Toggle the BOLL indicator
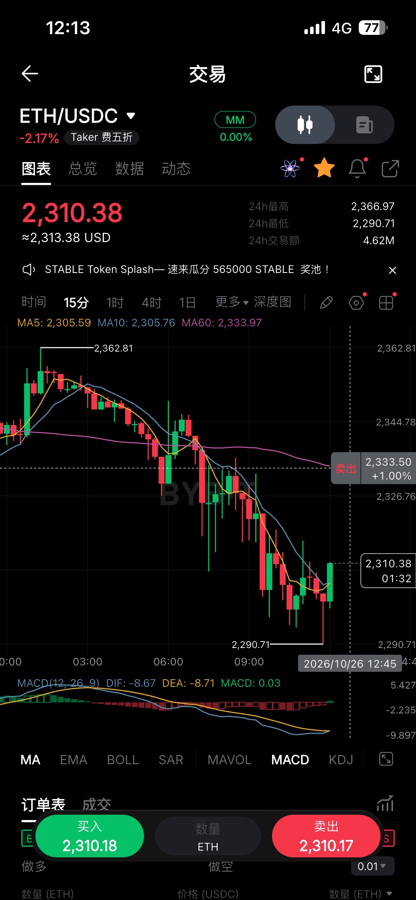This screenshot has width=416, height=900. coord(123,760)
